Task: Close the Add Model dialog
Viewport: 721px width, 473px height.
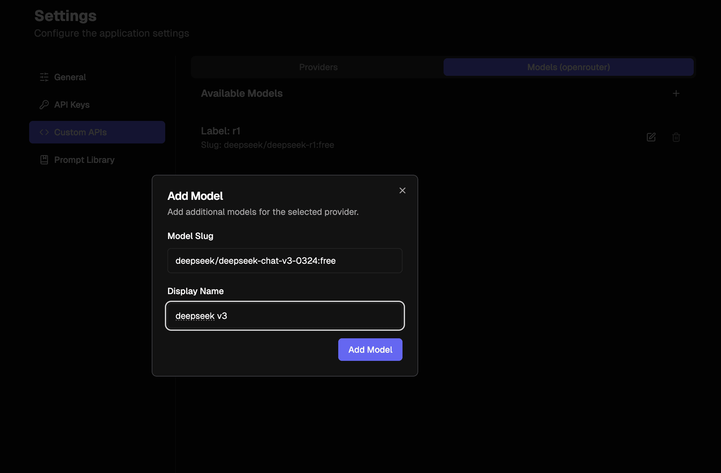Action: pyautogui.click(x=403, y=190)
